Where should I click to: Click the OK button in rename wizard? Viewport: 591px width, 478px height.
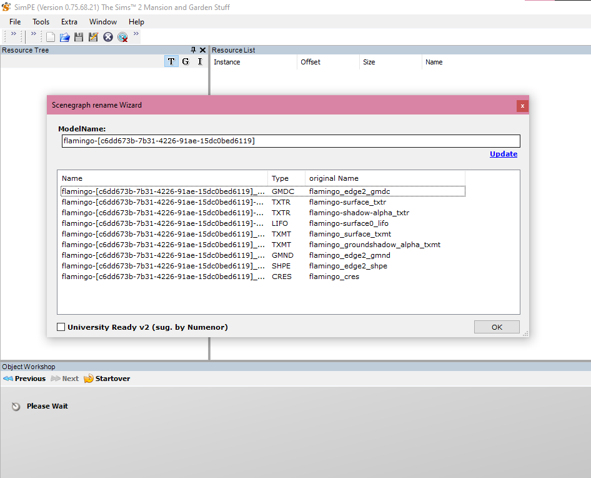tap(497, 327)
